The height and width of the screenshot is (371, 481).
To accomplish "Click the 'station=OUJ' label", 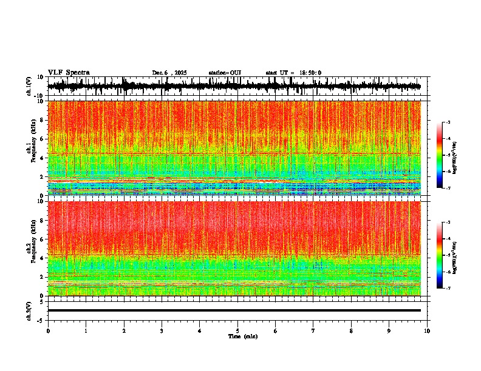I will pyautogui.click(x=225, y=73).
